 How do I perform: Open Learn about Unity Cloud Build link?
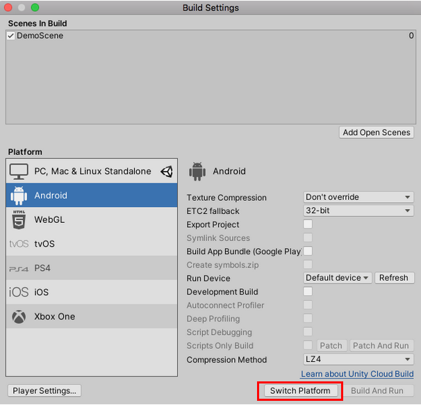[357, 374]
